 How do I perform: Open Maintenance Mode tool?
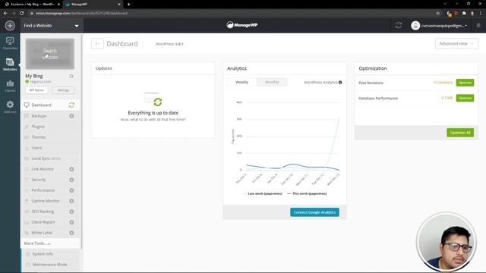click(x=51, y=265)
